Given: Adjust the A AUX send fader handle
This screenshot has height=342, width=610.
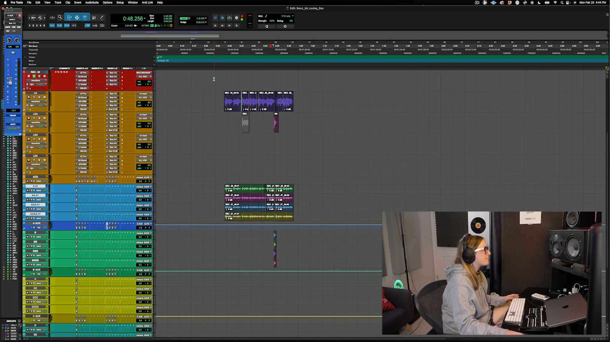Looking at the screenshot, I should [10, 81].
